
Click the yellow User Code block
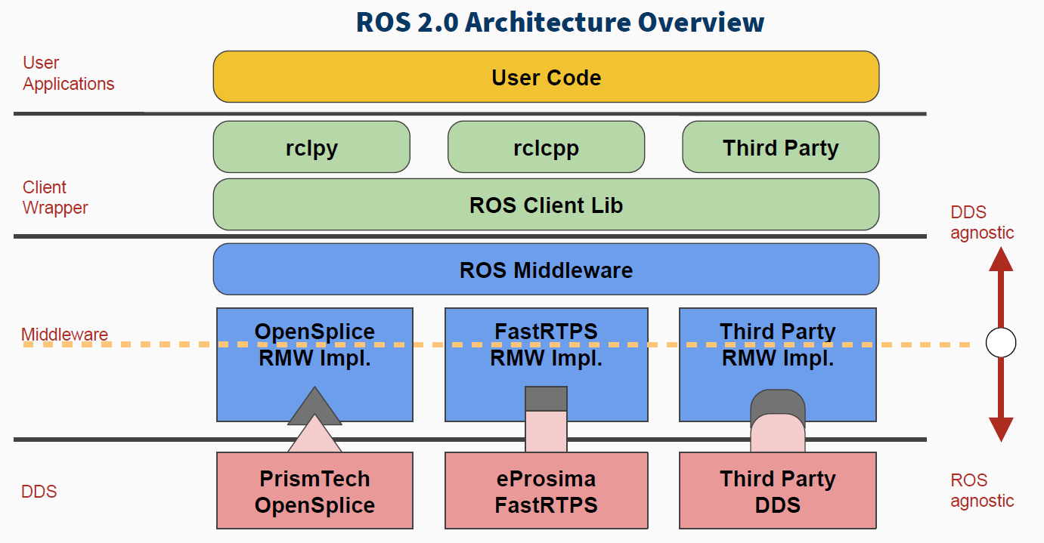pyautogui.click(x=546, y=77)
